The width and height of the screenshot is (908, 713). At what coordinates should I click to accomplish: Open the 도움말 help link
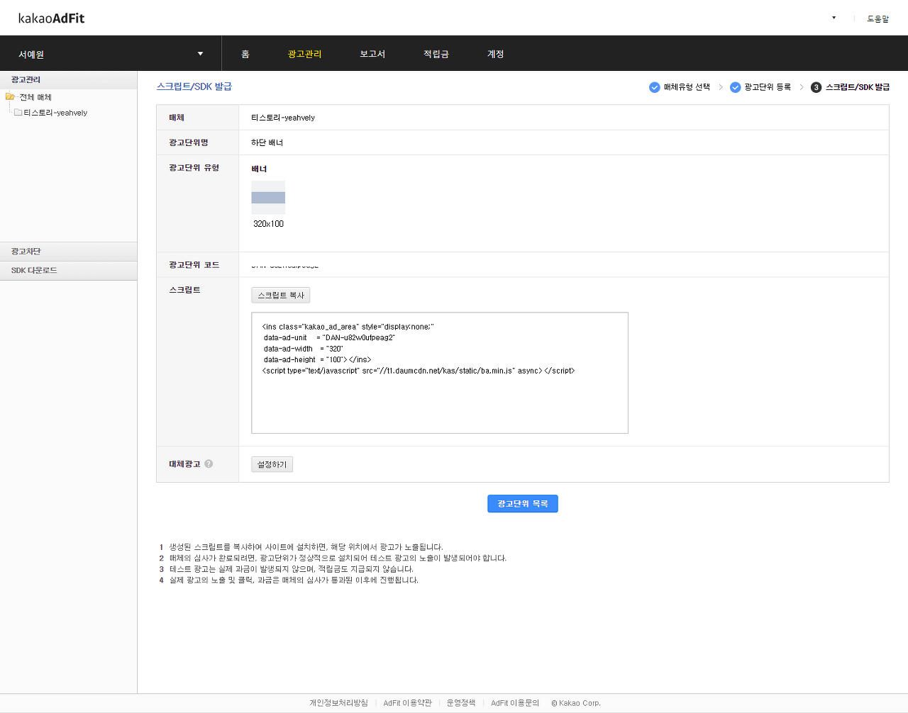pyautogui.click(x=877, y=18)
